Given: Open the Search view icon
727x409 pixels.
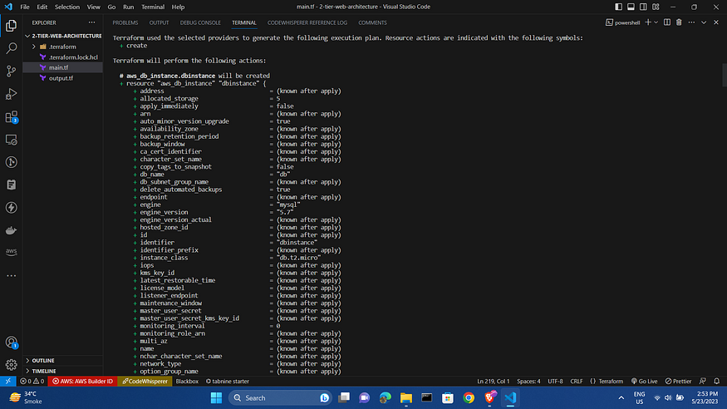Looking at the screenshot, I should pyautogui.click(x=11, y=48).
